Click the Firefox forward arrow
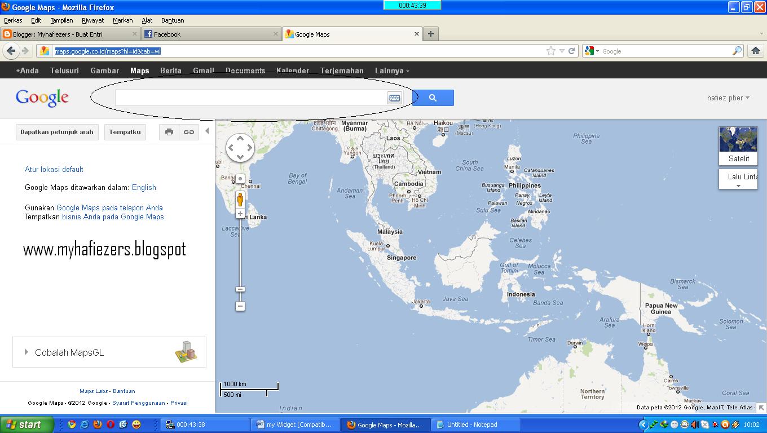This screenshot has height=433, width=767. point(25,51)
